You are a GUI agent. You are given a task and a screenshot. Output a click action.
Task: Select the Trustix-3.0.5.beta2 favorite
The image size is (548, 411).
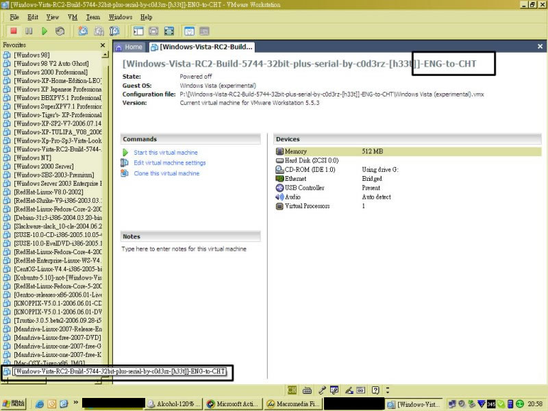pos(58,321)
